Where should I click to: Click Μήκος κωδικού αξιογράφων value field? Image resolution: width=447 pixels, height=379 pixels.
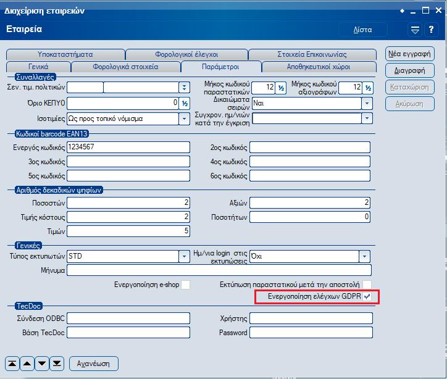pos(351,88)
